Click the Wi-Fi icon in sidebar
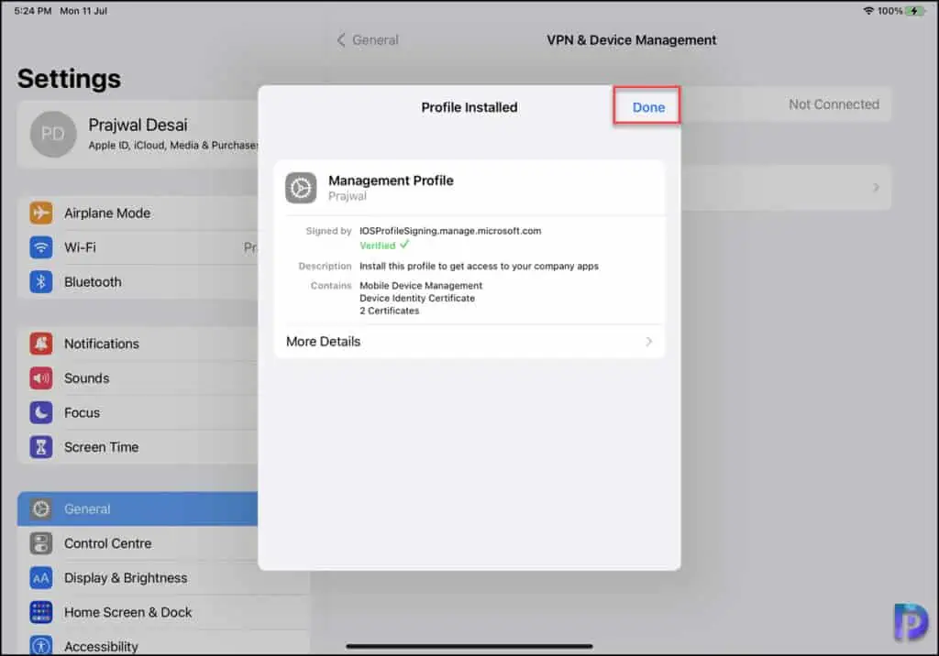Viewport: 939px width, 656px height. pyautogui.click(x=41, y=247)
